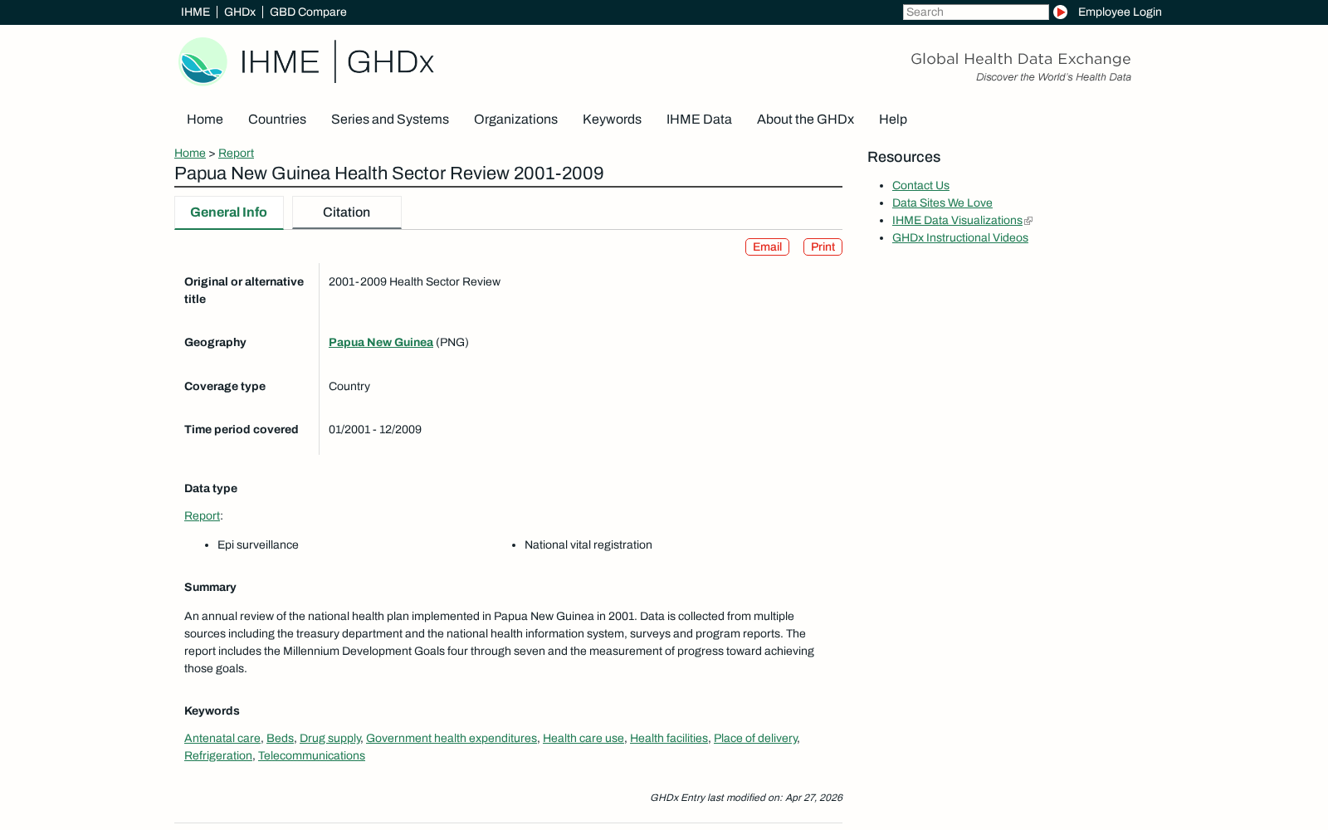Click the IHME leaf logo icon
The width and height of the screenshot is (1328, 830).
point(203,61)
